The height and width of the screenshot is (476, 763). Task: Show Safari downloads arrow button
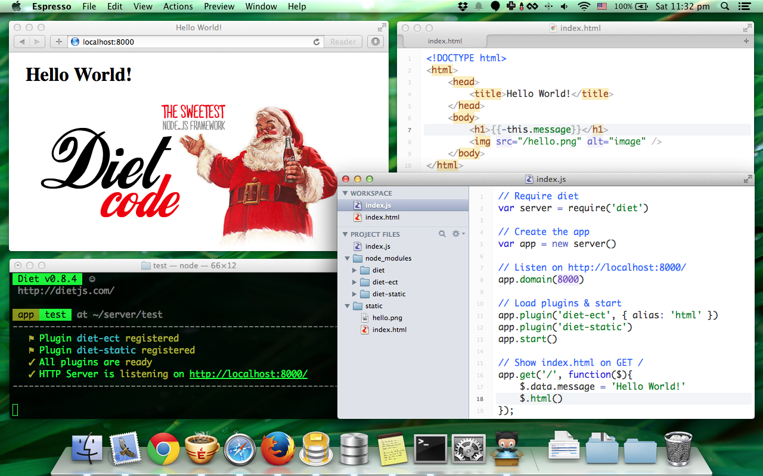375,42
